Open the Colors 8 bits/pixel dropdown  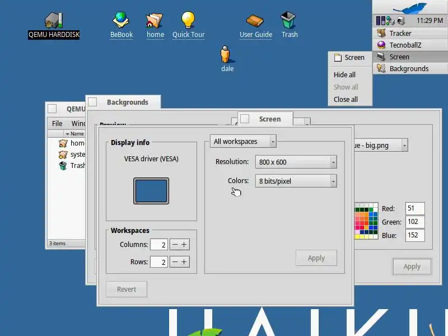click(x=296, y=181)
